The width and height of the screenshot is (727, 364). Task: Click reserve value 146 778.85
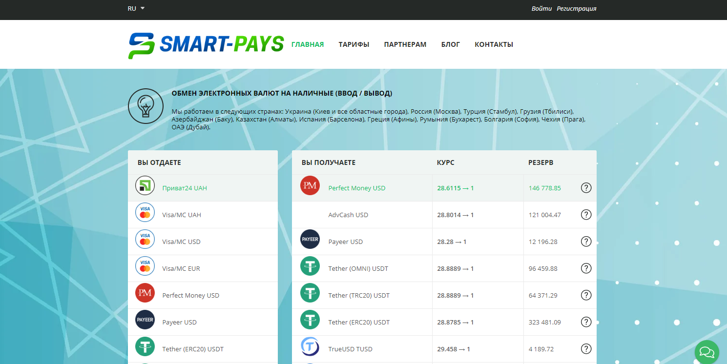tap(545, 188)
